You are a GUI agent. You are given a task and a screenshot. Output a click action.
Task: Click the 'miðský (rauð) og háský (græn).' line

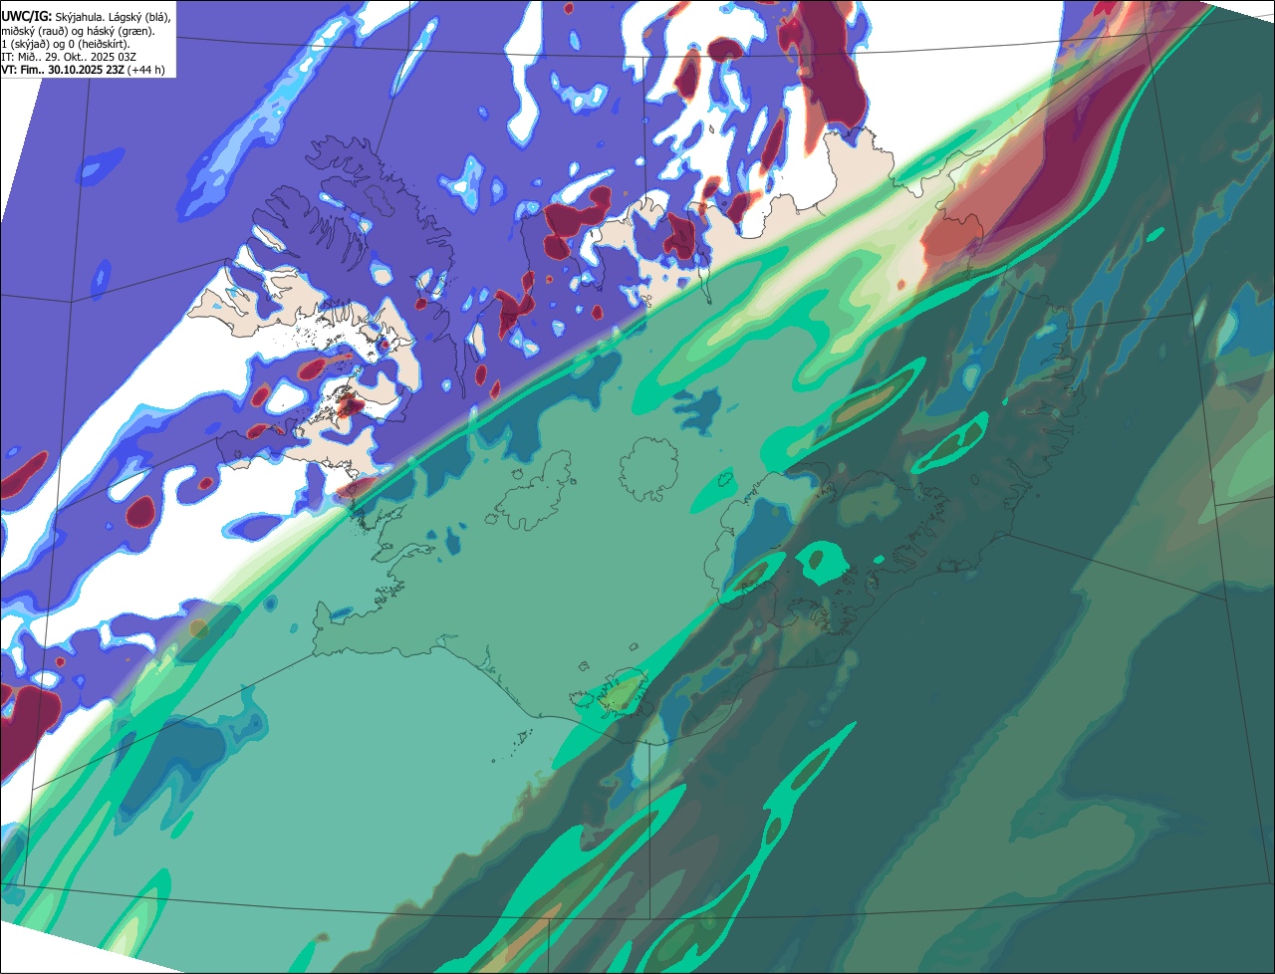tap(78, 31)
